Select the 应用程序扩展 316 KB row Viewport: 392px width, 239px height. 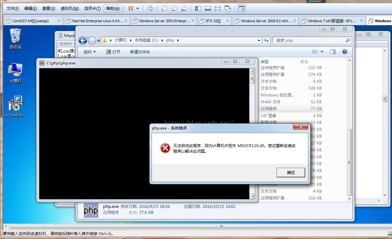[291, 198]
